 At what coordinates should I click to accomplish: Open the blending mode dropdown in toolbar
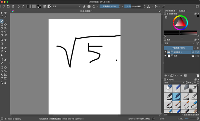coord(66,6)
